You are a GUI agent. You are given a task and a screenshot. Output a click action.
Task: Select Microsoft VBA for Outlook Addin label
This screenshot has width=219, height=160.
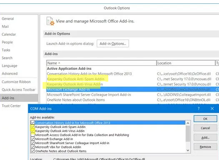point(58,147)
